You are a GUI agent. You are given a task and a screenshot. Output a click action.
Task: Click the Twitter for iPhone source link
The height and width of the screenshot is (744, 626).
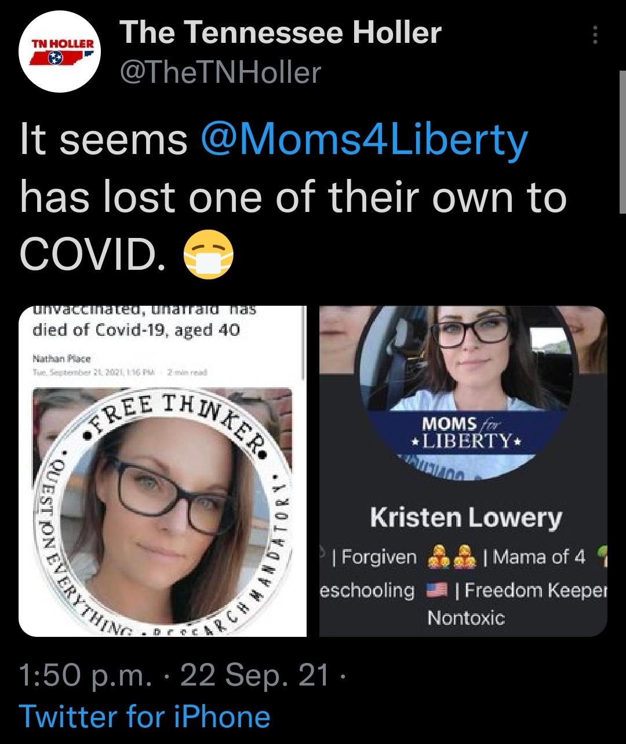pos(145,716)
